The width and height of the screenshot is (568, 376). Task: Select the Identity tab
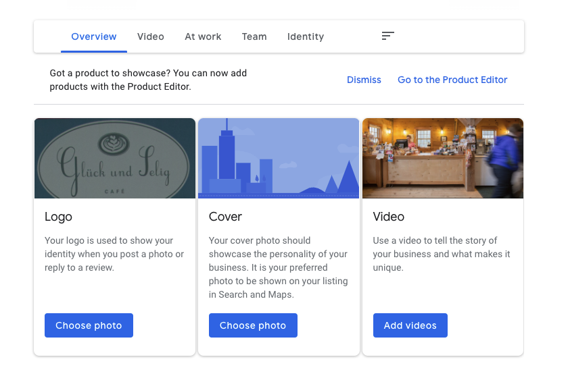coord(306,36)
